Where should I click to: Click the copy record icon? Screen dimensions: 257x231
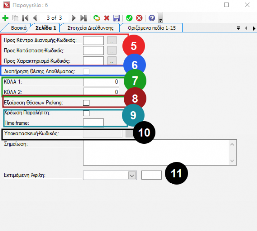15,18
